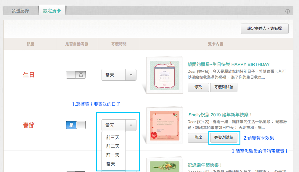Toggle auto-send switch for 生日
Screen dimensions: 299x172
76,75
